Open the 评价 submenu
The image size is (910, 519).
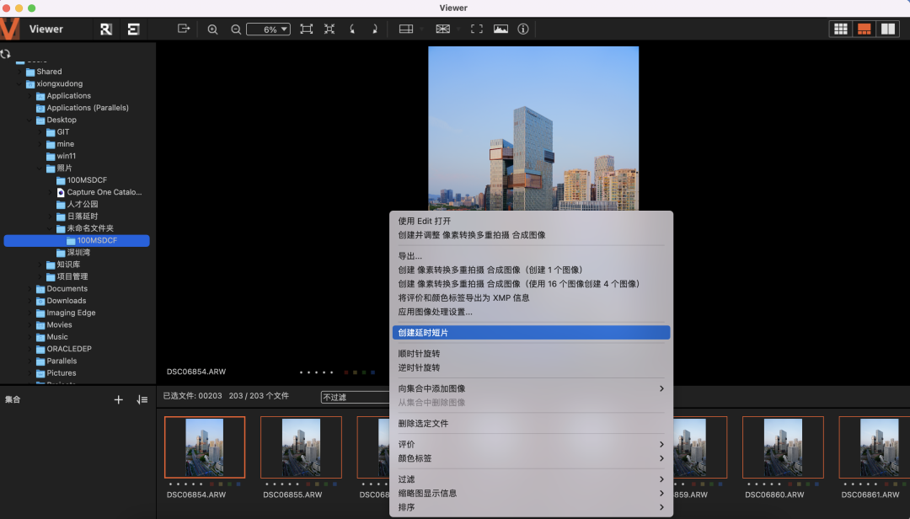[531, 444]
